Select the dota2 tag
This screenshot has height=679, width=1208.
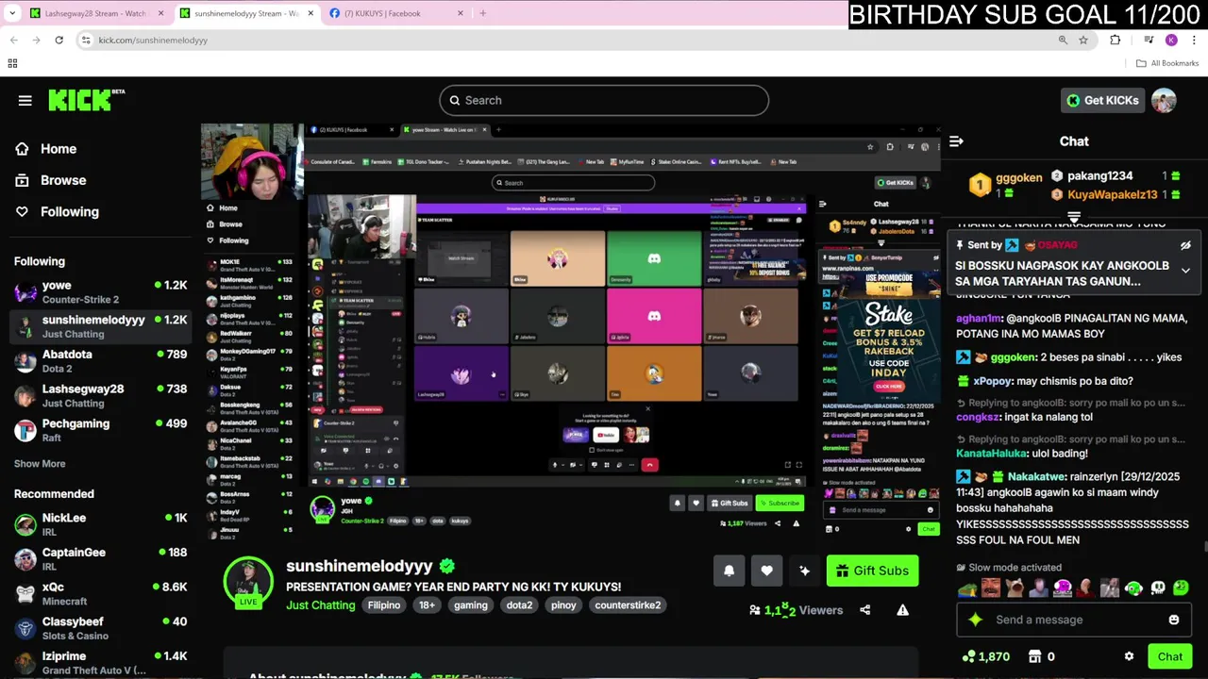point(519,605)
